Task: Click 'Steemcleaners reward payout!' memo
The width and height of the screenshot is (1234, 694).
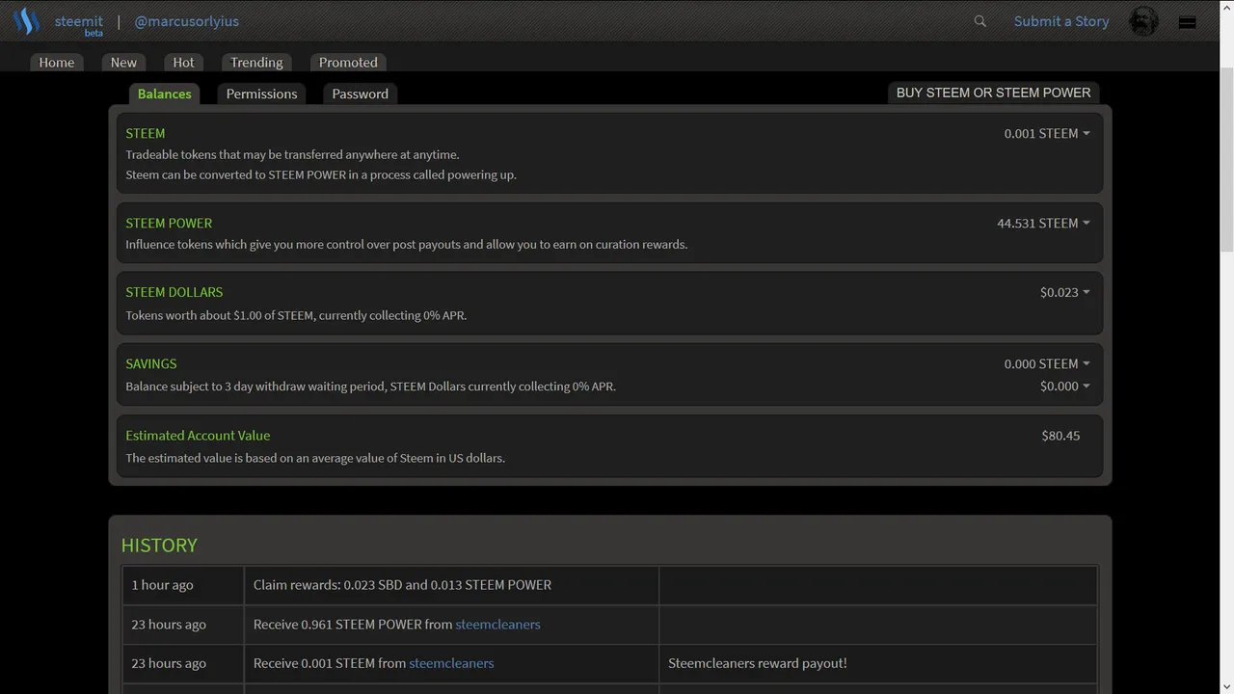Action: click(x=758, y=663)
